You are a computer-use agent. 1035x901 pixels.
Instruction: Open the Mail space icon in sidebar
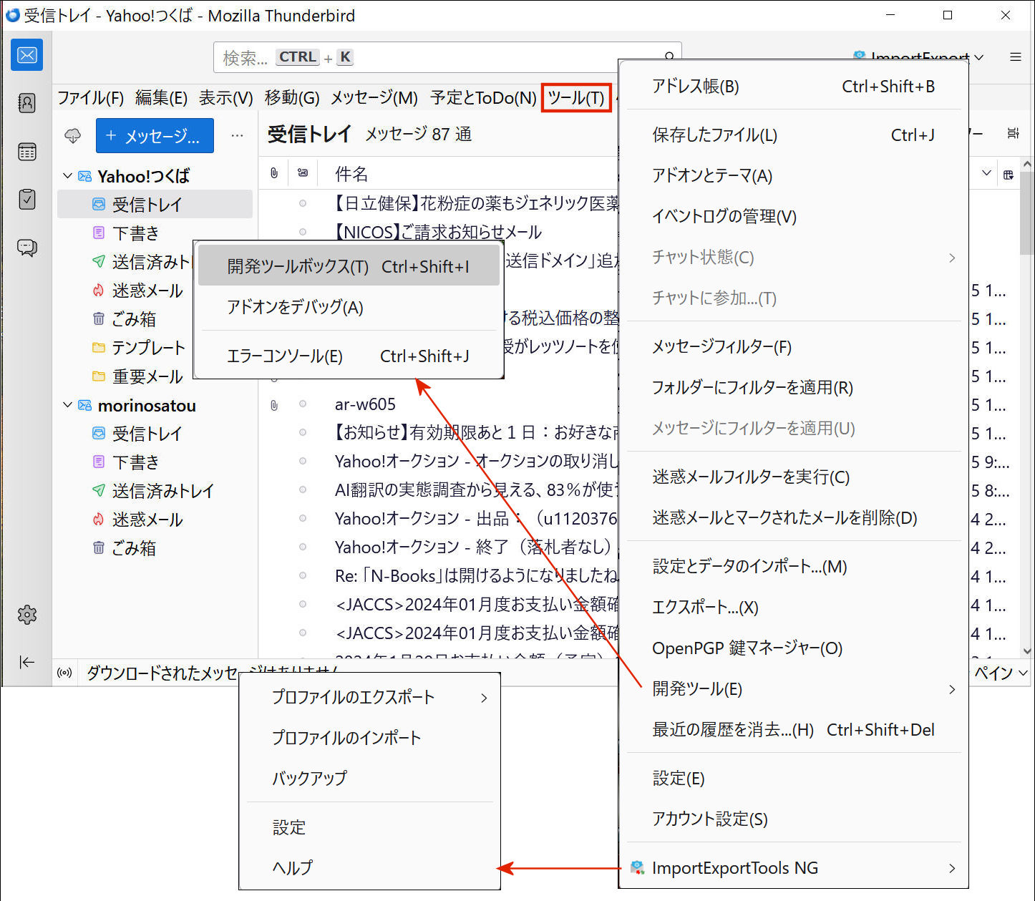(x=26, y=55)
